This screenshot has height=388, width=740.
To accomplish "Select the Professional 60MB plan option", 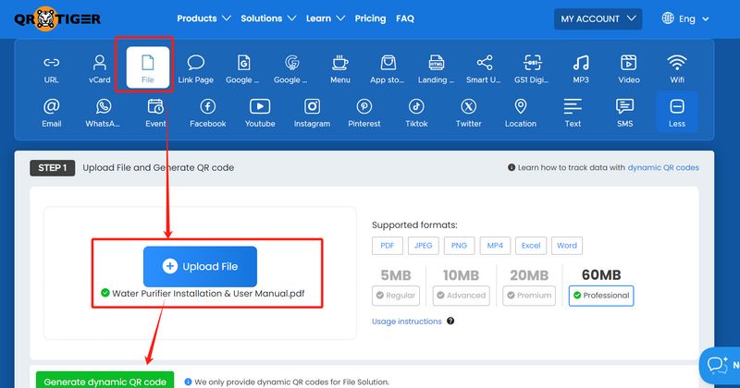I will tap(601, 295).
